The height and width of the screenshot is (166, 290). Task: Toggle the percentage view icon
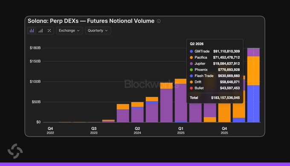49,31
